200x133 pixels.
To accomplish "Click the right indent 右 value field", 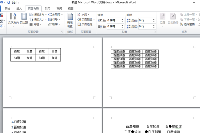I will click(x=114, y=26).
